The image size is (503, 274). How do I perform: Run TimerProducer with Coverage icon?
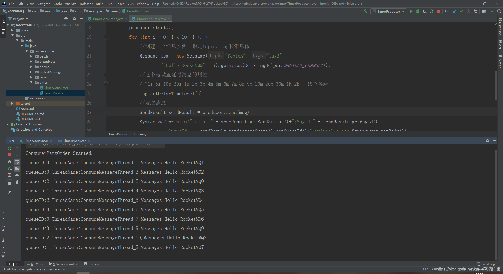(x=425, y=11)
